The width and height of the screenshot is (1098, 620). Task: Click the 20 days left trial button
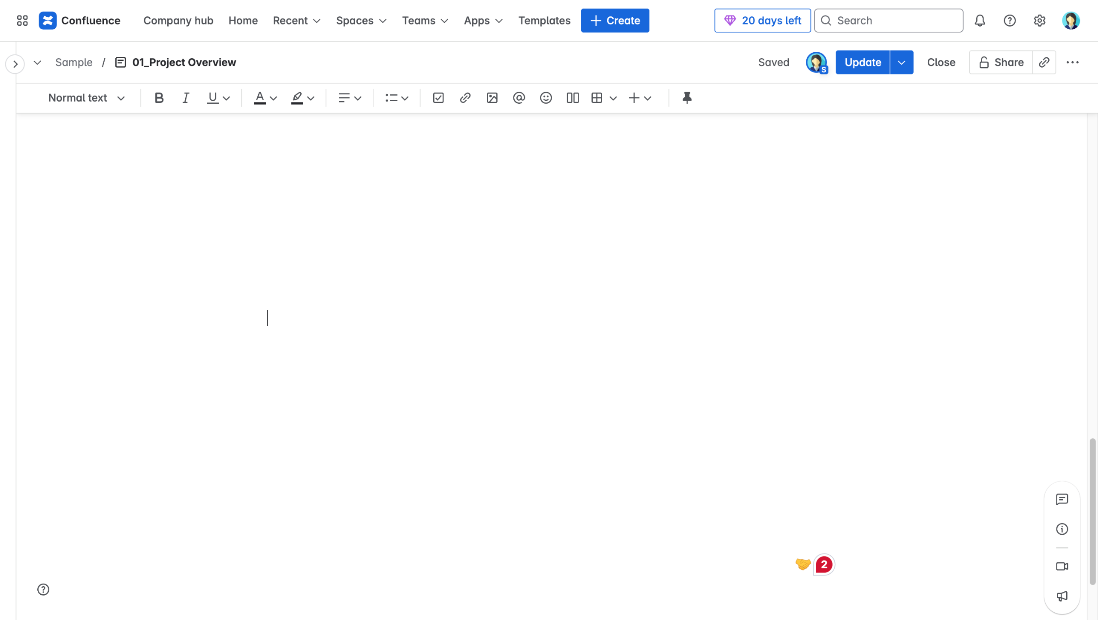pyautogui.click(x=763, y=21)
